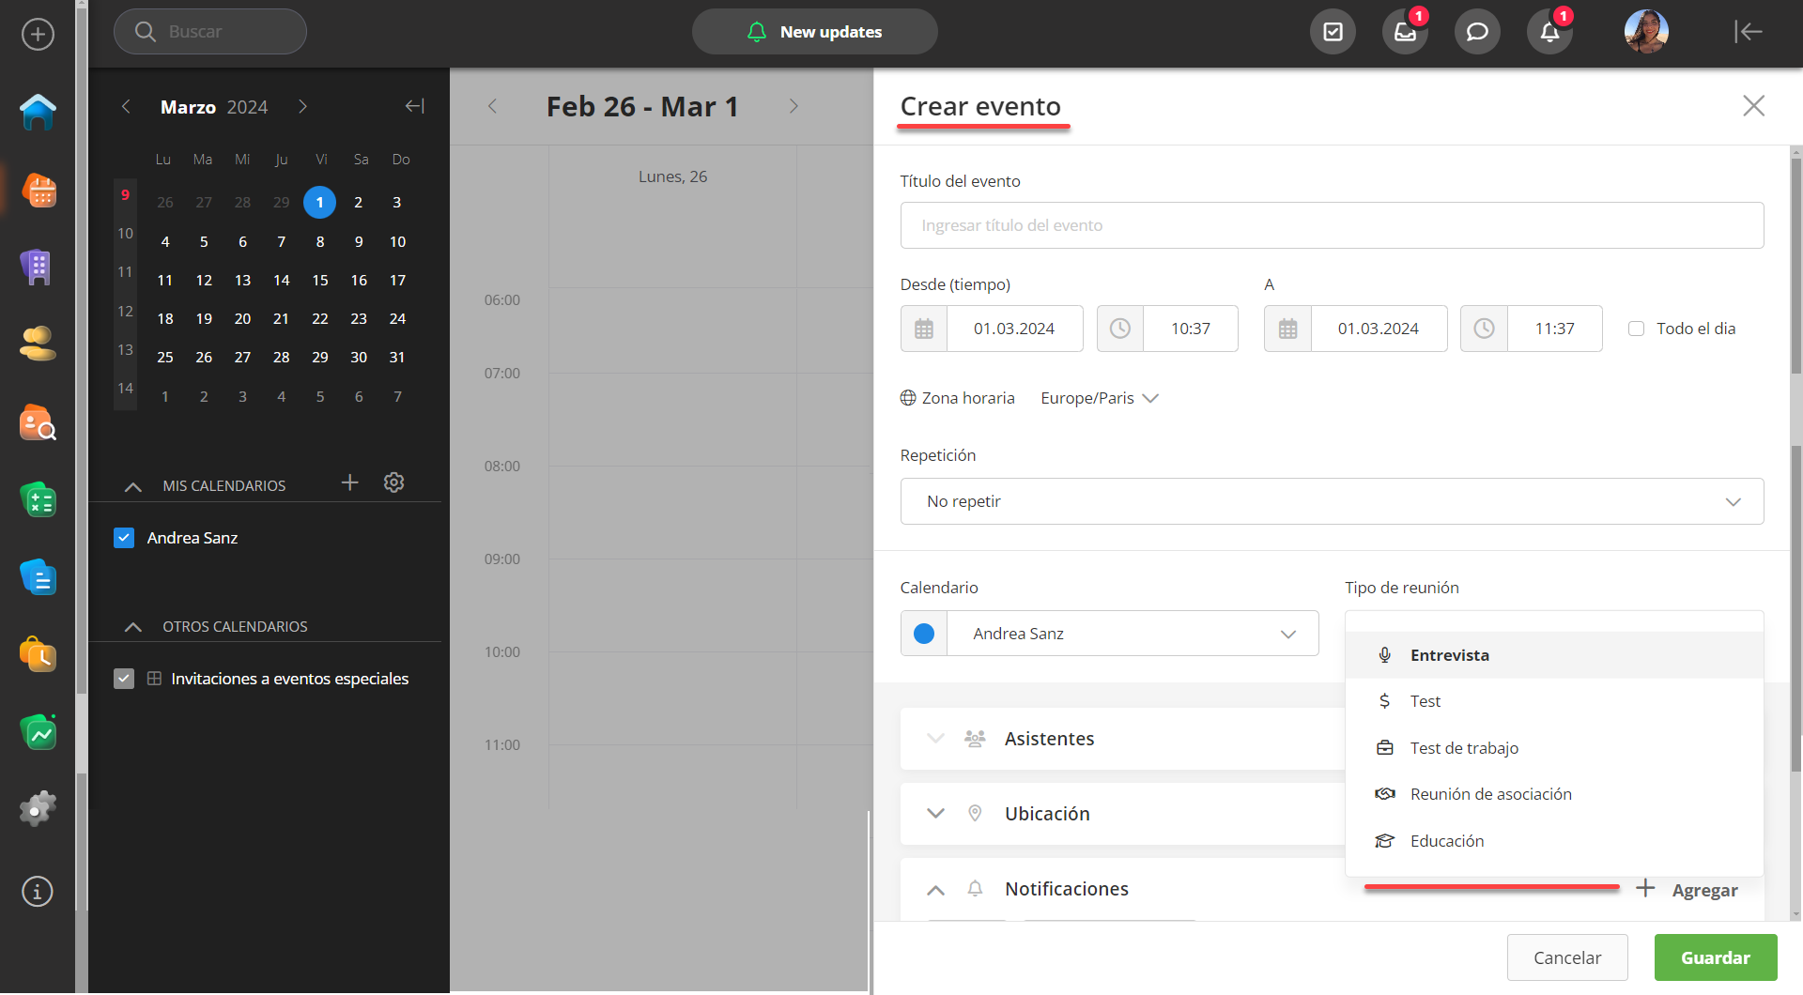
Task: Toggle Invitaciones a eventos especiales checkbox
Action: [x=124, y=679]
